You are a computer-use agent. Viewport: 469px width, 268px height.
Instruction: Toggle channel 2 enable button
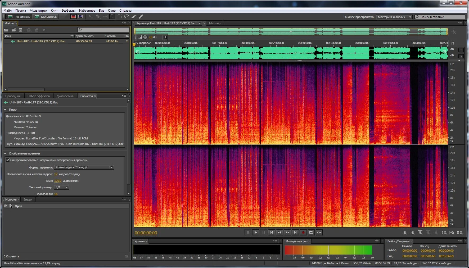(x=461, y=56)
